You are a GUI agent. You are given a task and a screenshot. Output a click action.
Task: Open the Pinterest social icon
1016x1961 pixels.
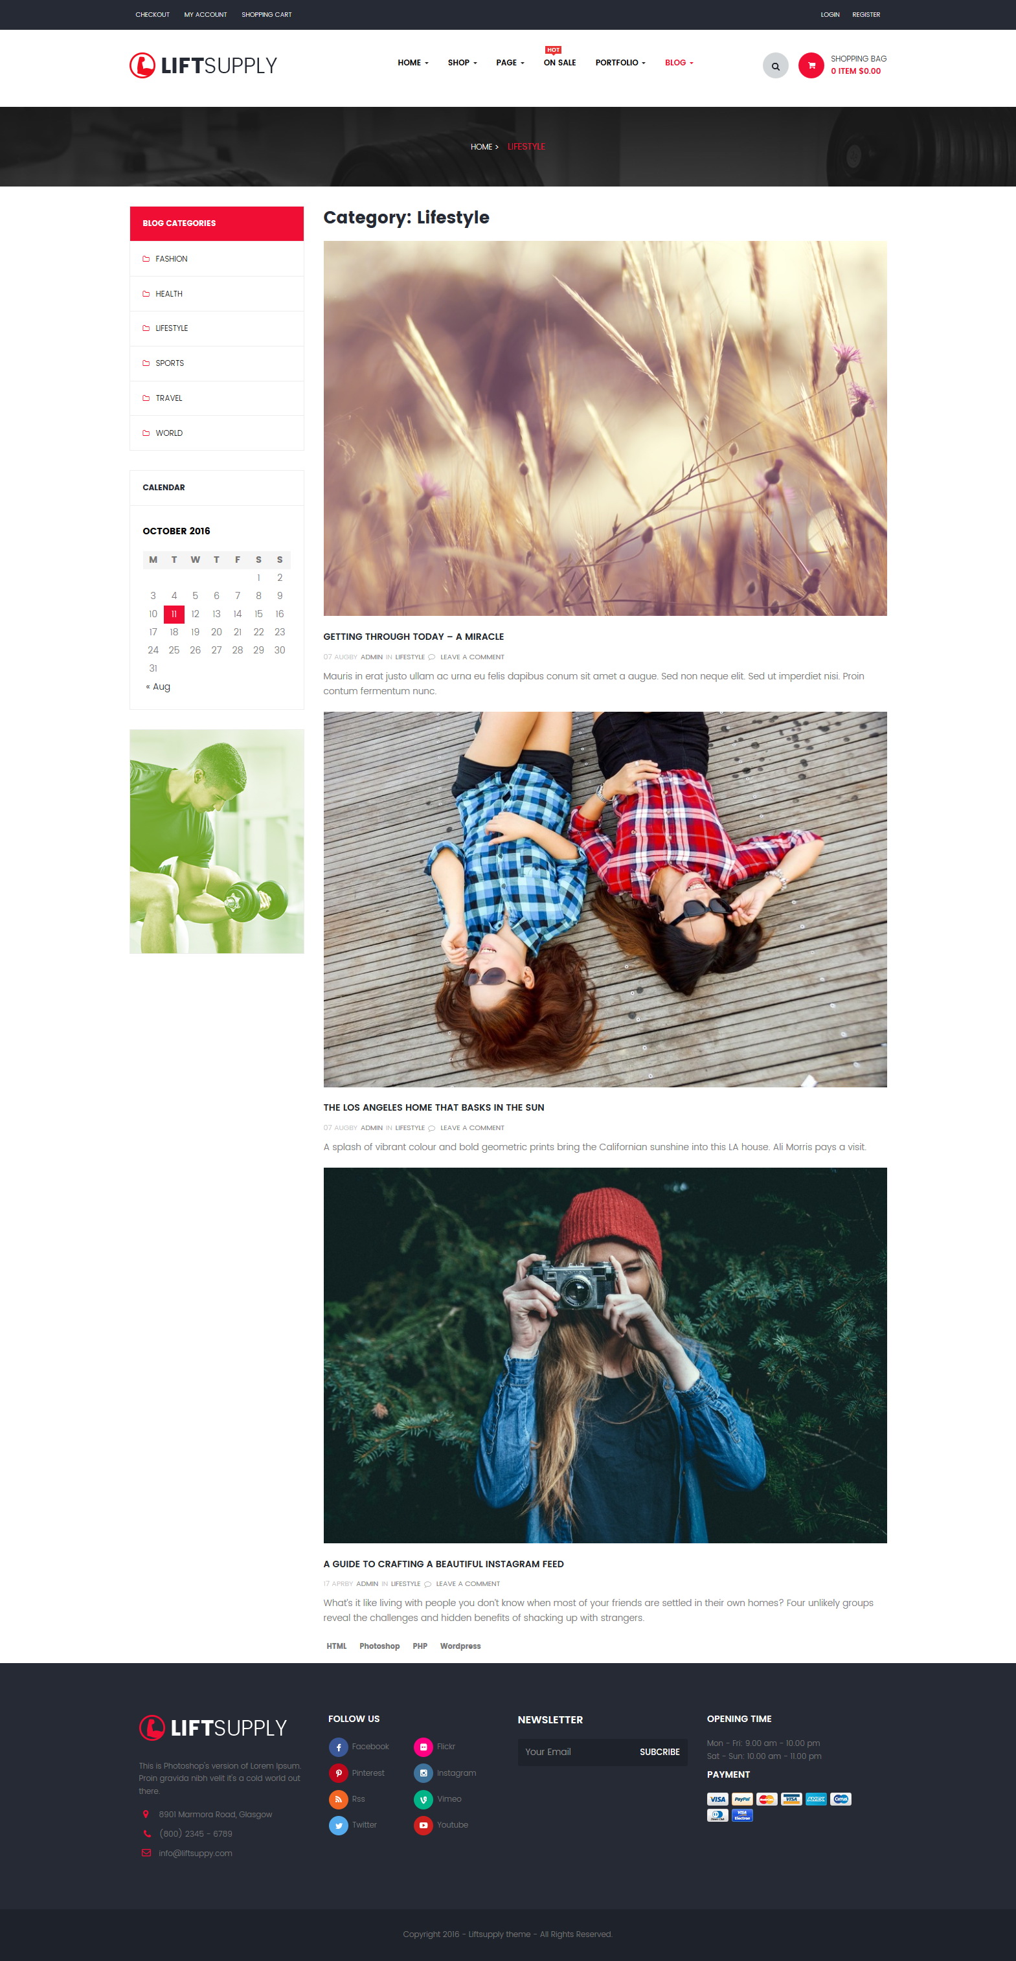338,1773
